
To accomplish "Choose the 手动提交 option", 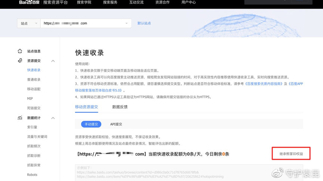I will click(91, 124).
